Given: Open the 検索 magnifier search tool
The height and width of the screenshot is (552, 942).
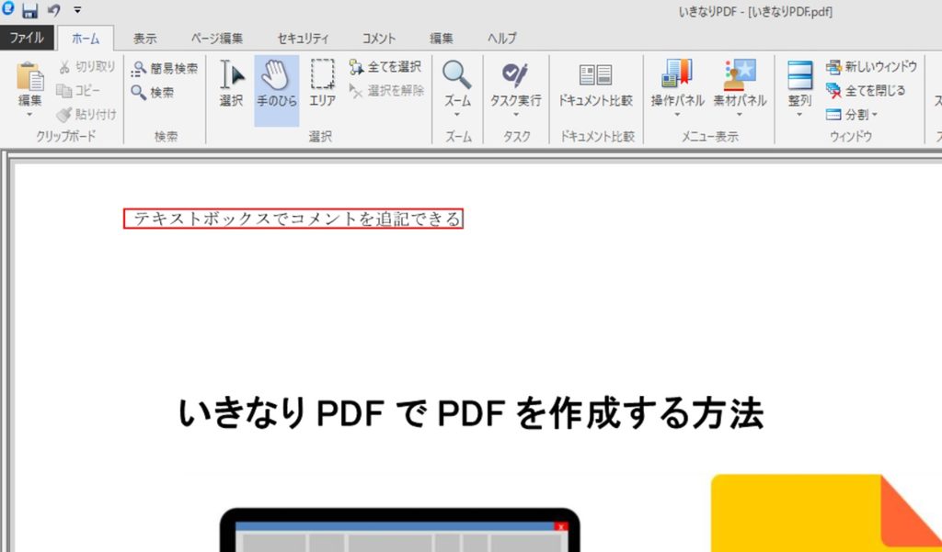Looking at the screenshot, I should point(153,93).
